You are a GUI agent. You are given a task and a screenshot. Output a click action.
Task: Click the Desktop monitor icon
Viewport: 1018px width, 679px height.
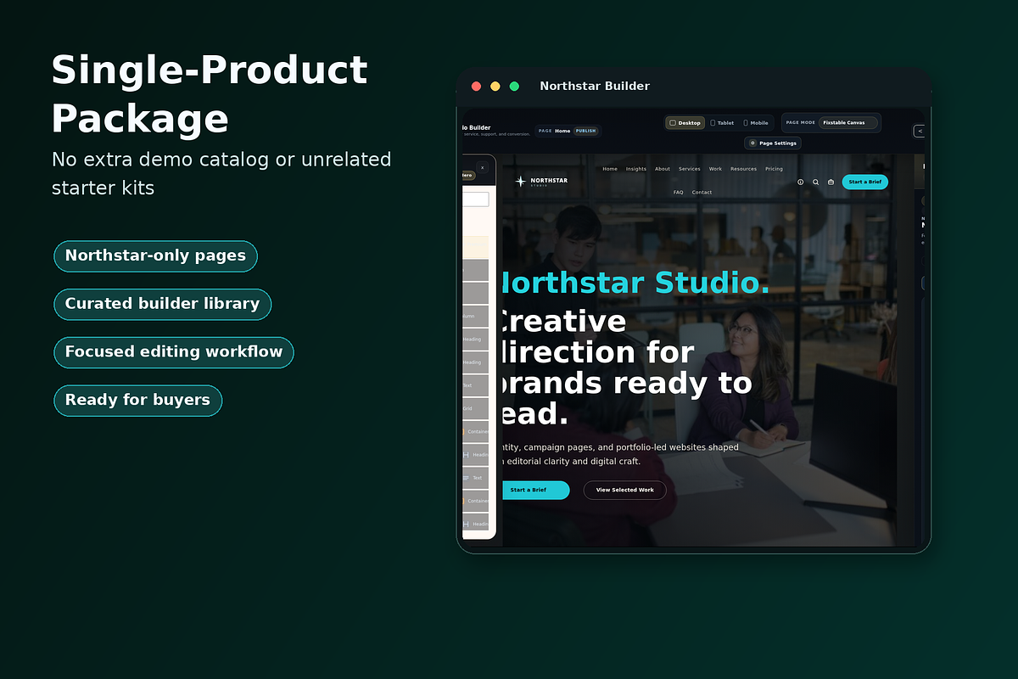[x=673, y=123]
